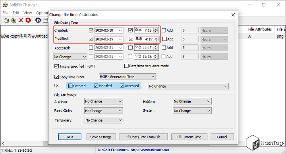The image size is (286, 154).
Task: Click the Modified time stepper arrows
Action: 157,39
